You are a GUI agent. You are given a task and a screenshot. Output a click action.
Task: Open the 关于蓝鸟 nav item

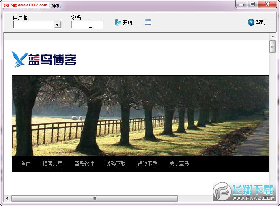pyautogui.click(x=179, y=163)
